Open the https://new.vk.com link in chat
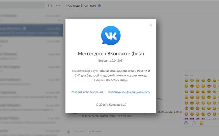The height and width of the screenshot is (136, 219). tap(120, 116)
